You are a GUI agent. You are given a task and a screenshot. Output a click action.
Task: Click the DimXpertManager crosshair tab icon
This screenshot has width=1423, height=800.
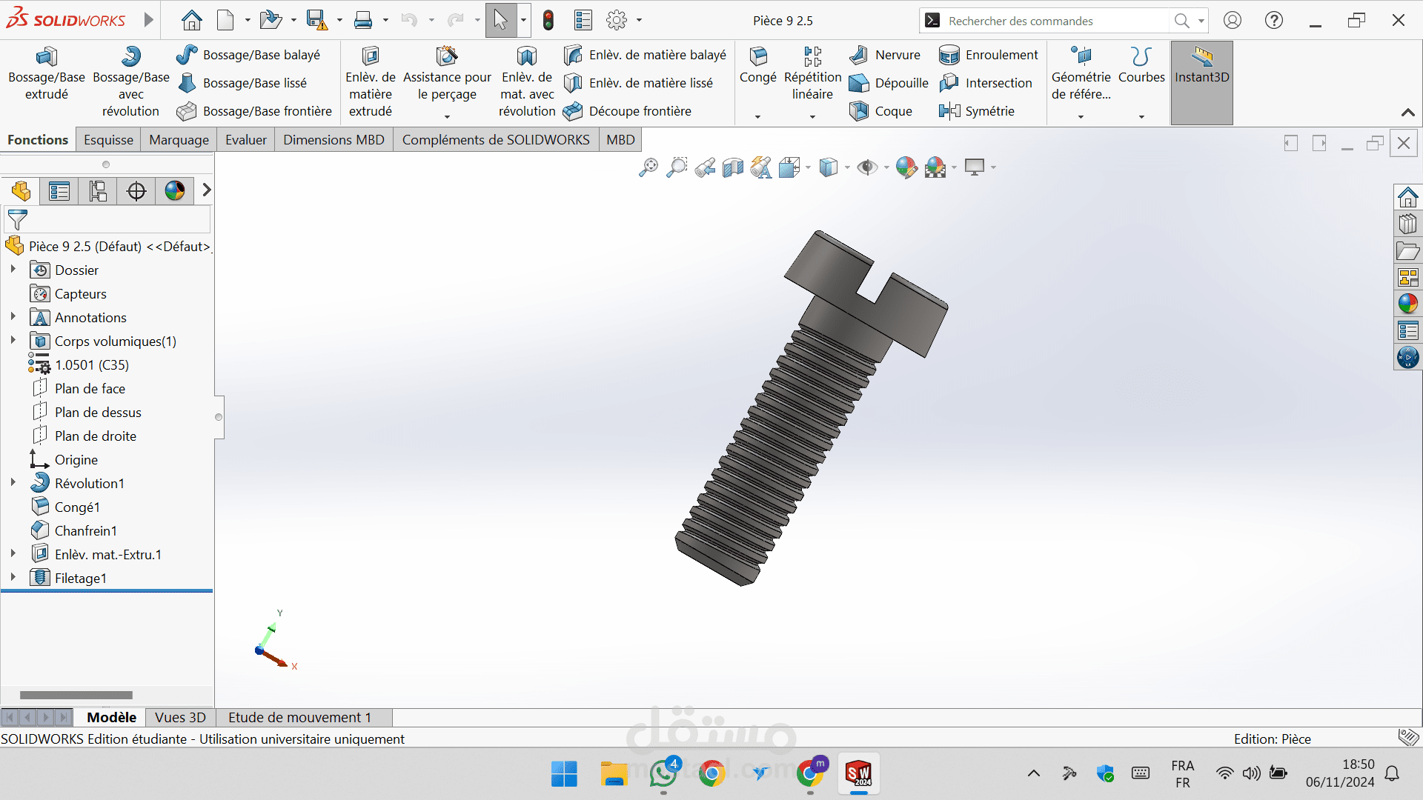point(136,191)
